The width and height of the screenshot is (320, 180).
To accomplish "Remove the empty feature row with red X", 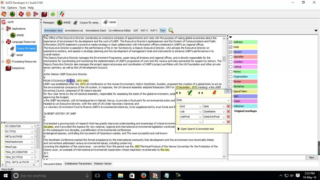I will pyautogui.click(x=228, y=122).
